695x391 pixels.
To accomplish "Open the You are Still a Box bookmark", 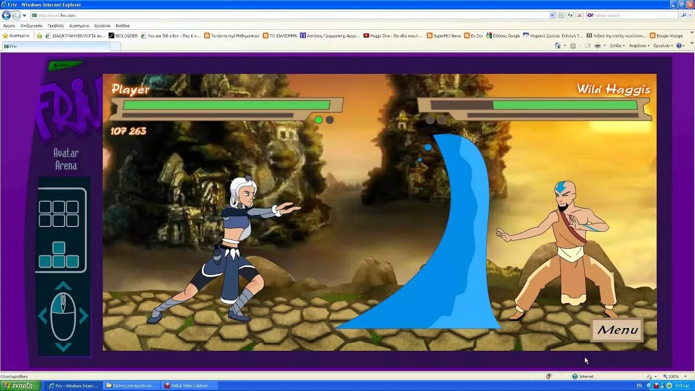I will coord(170,36).
